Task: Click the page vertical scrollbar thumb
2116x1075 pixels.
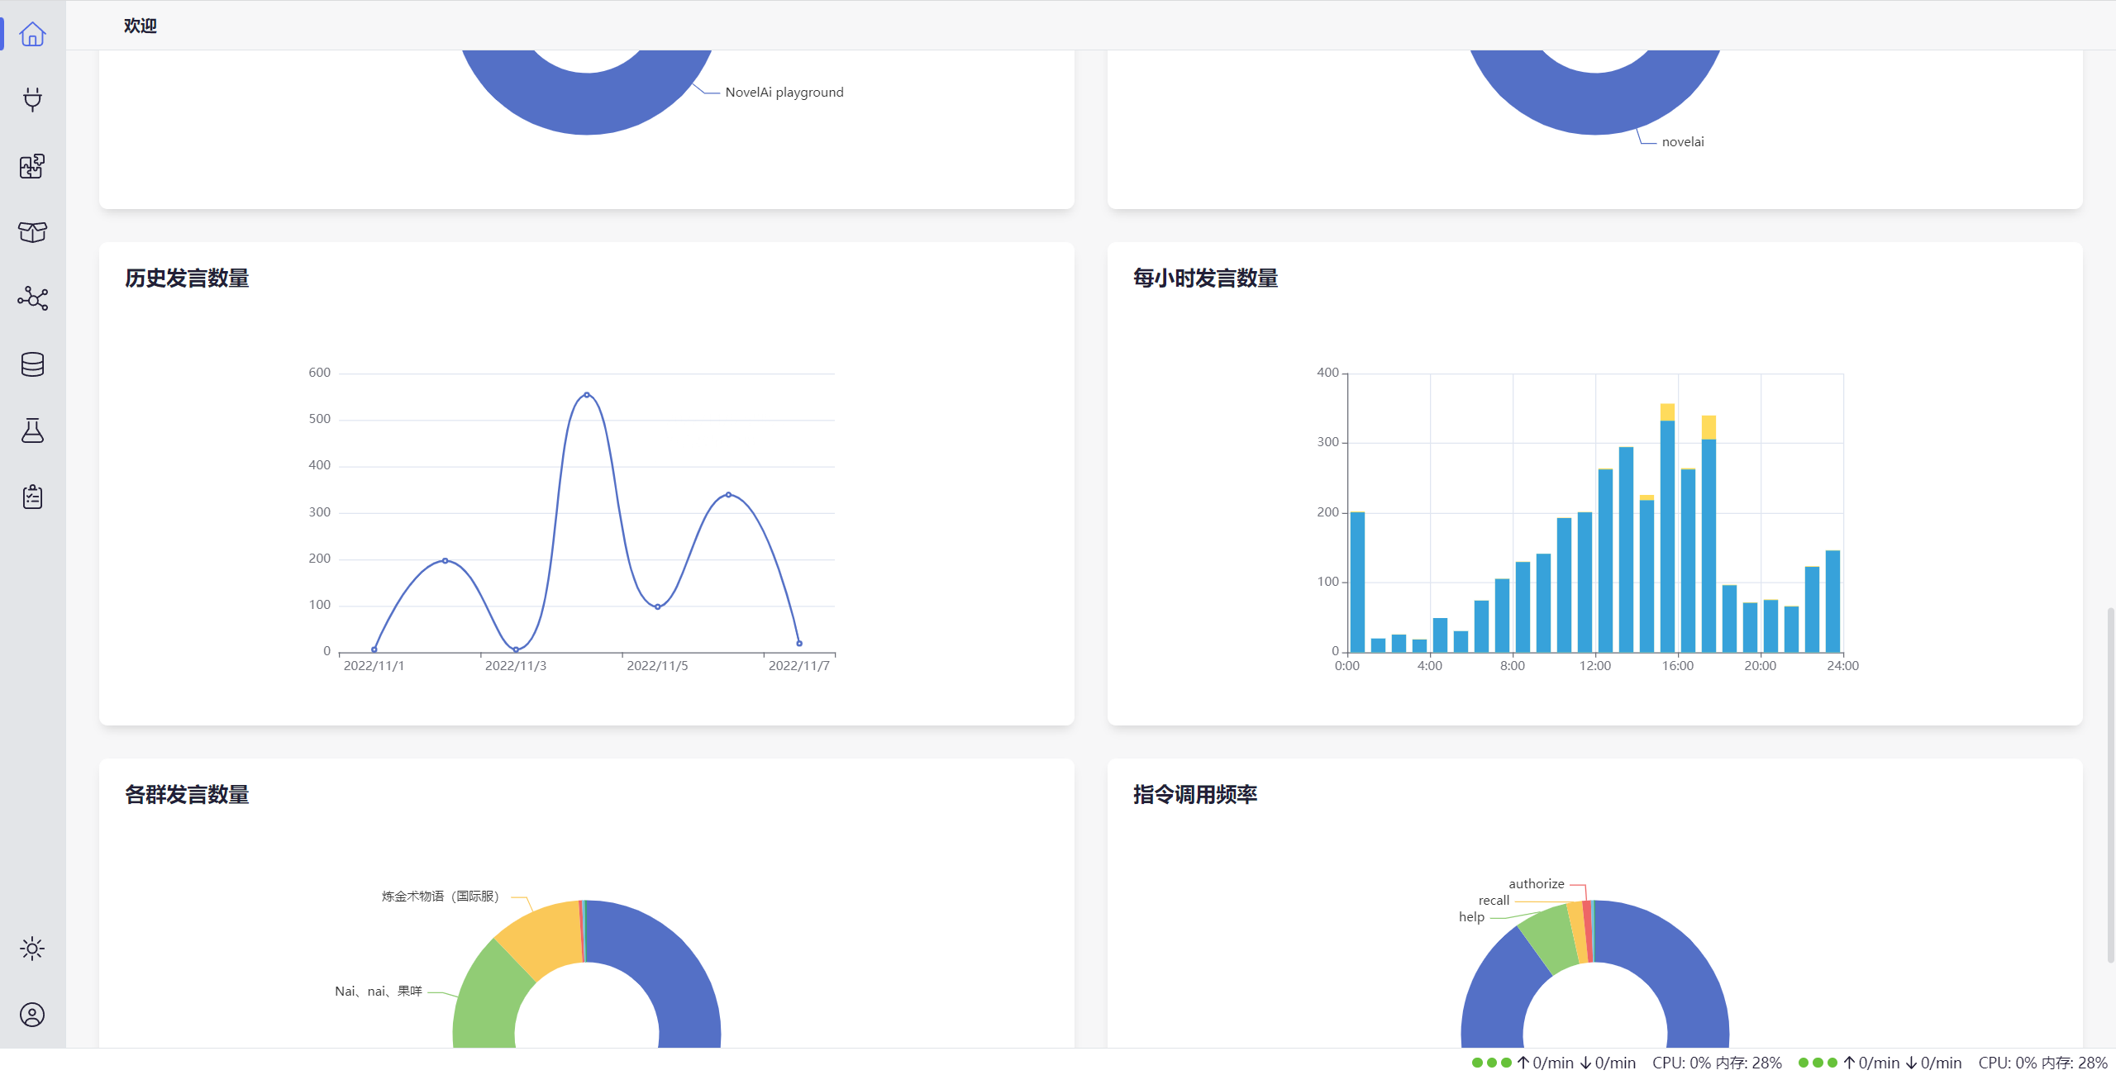Action: point(2110,785)
